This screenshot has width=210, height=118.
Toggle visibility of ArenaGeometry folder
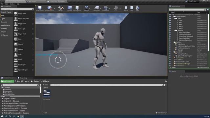(x=170, y=17)
